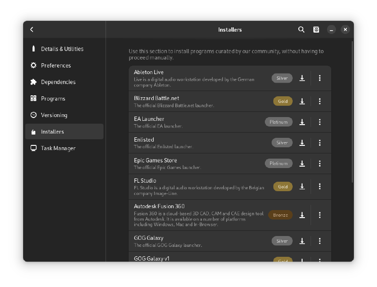Click the header icon next to search
The image size is (377, 287).
tap(316, 30)
